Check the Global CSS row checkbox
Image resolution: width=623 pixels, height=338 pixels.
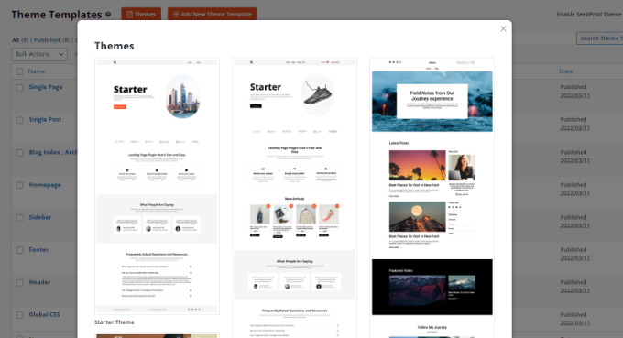point(19,315)
